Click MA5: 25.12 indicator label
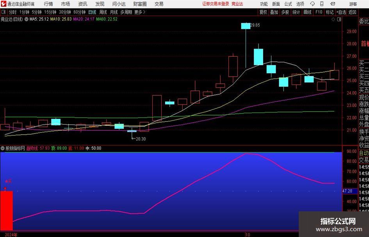This screenshot has height=237, width=369. (x=39, y=19)
